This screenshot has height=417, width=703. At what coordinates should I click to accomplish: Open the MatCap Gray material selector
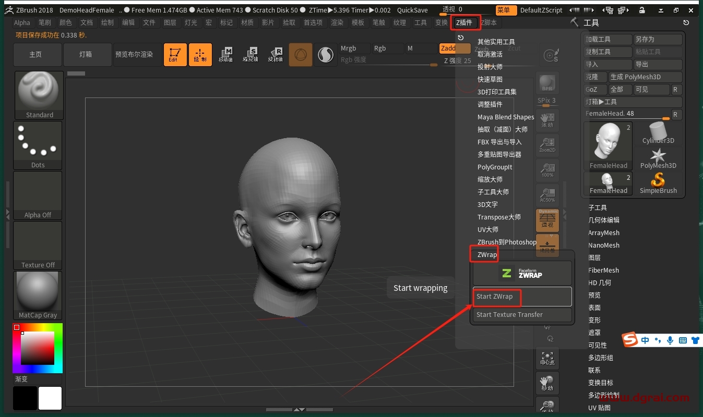pyautogui.click(x=38, y=295)
